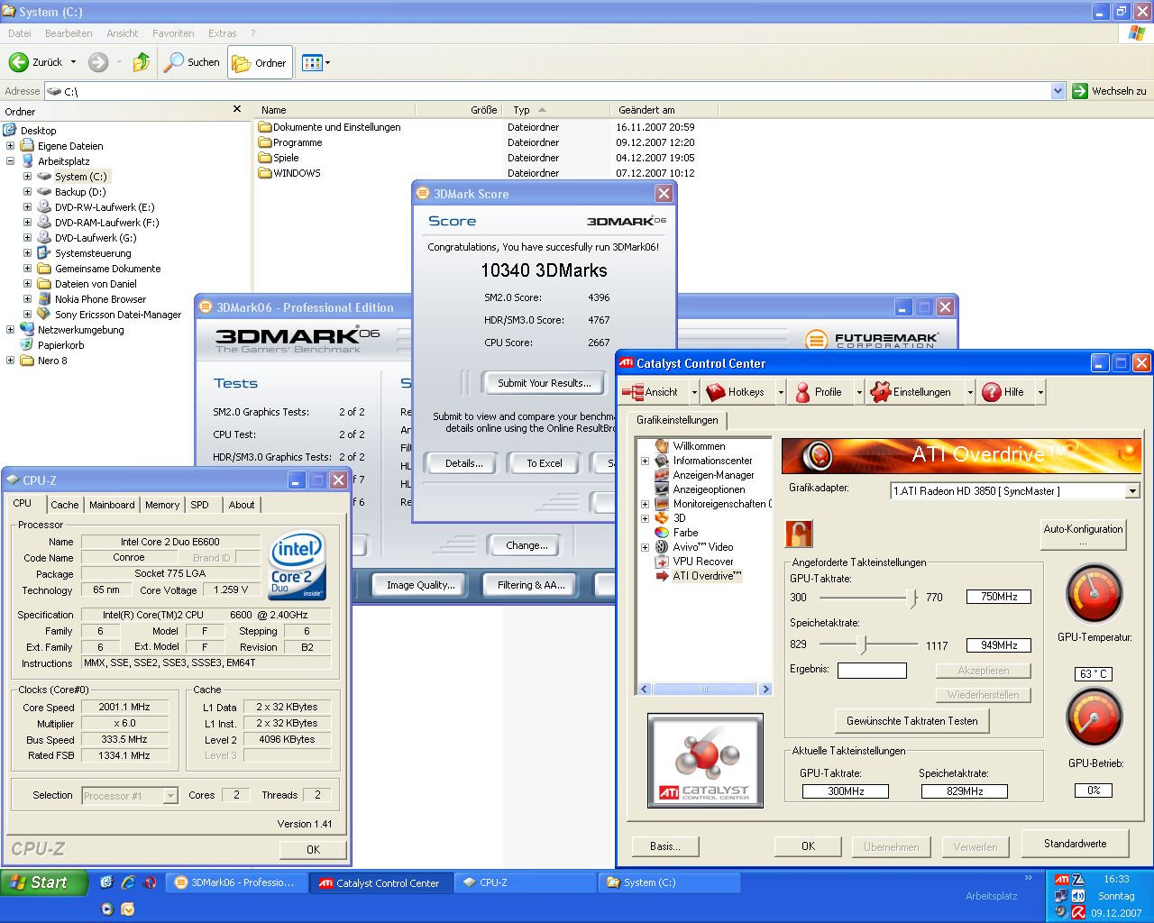Click the Ansicht icon in Catalyst toolbar

[x=633, y=392]
